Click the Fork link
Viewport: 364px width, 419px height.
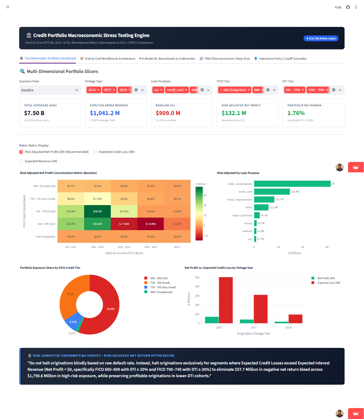pos(338,7)
